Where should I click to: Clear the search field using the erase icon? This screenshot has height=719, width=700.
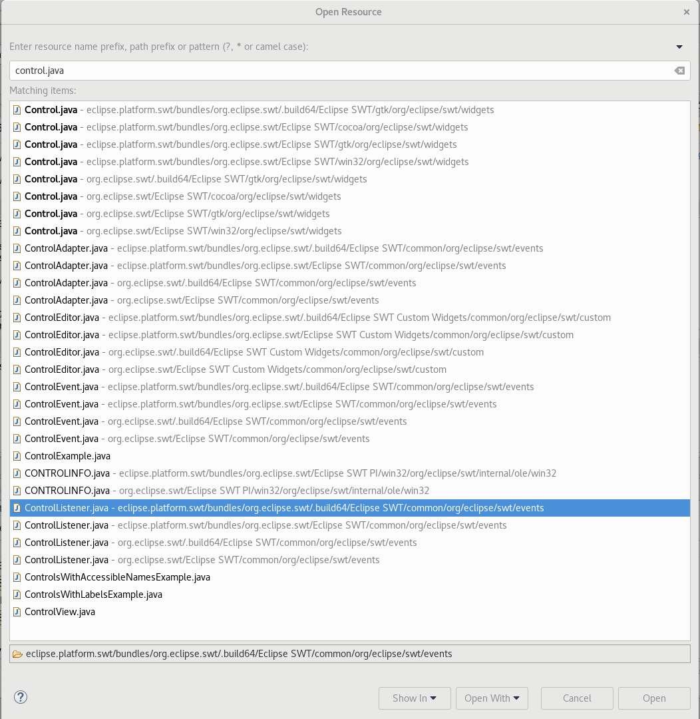[679, 70]
